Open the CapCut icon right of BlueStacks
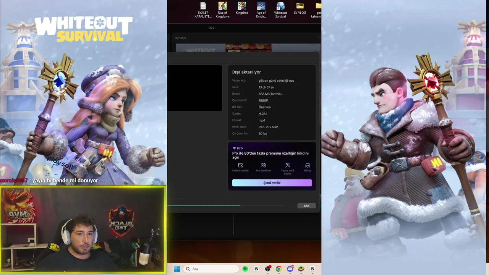Screen dimensions: 489x275 [313, 269]
